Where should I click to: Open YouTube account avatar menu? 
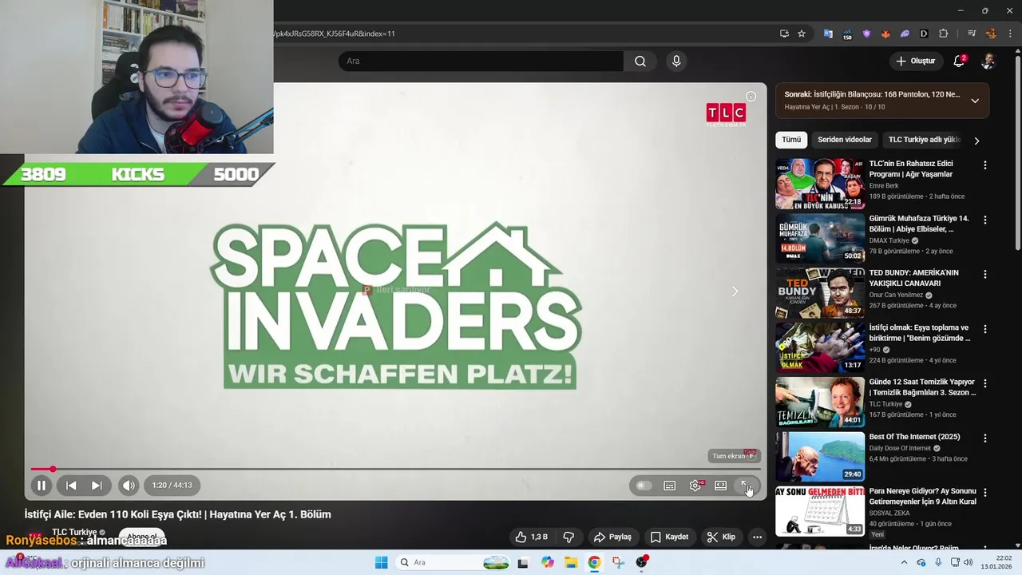click(x=988, y=61)
